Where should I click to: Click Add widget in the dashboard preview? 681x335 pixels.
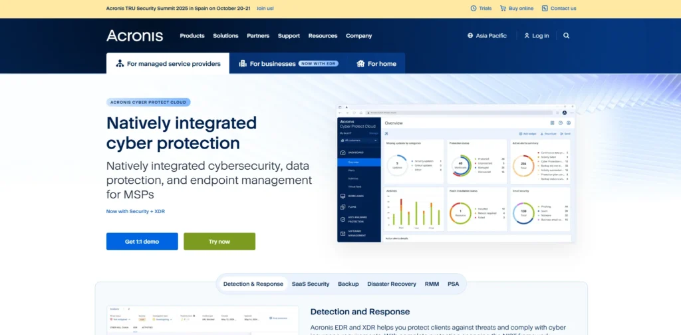tap(528, 134)
